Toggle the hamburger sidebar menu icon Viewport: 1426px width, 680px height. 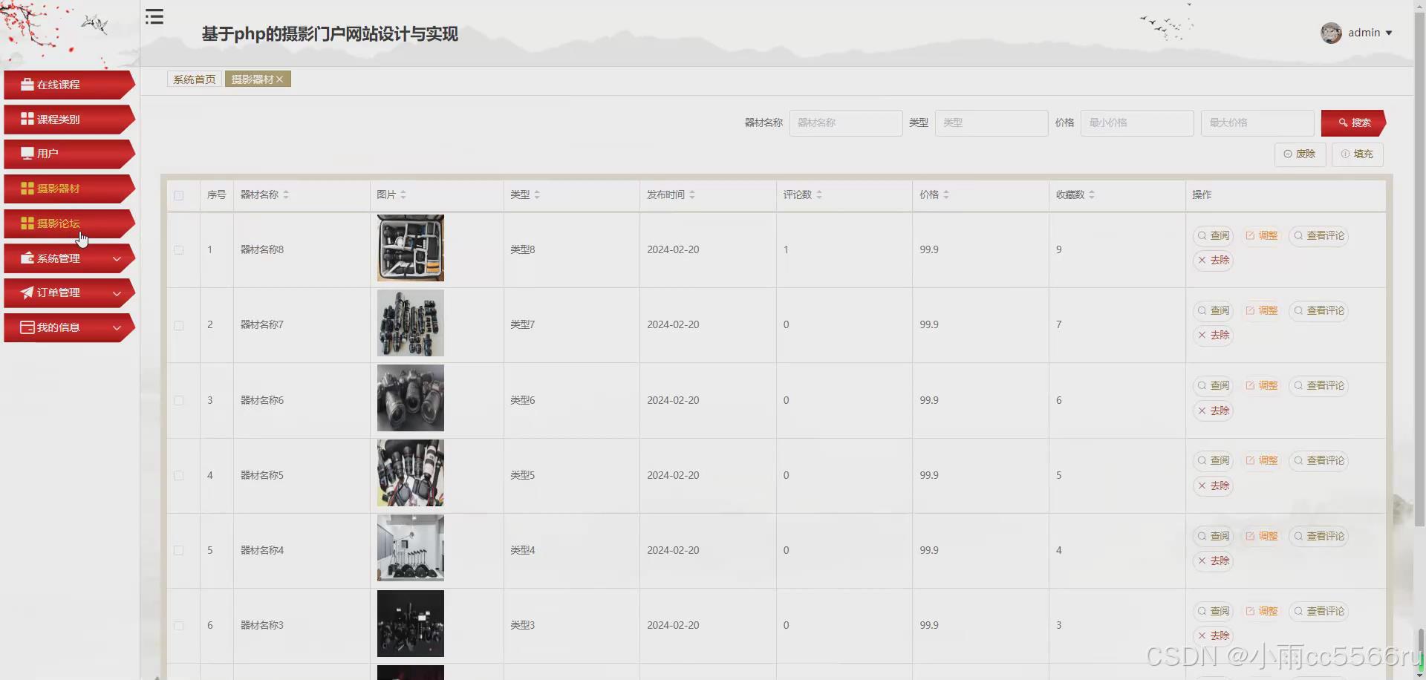pyautogui.click(x=154, y=17)
